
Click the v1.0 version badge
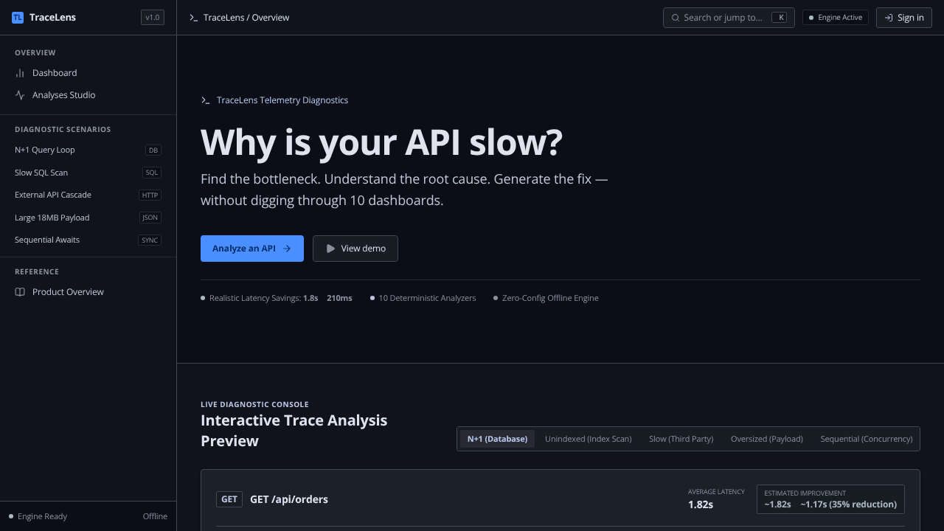tap(153, 18)
